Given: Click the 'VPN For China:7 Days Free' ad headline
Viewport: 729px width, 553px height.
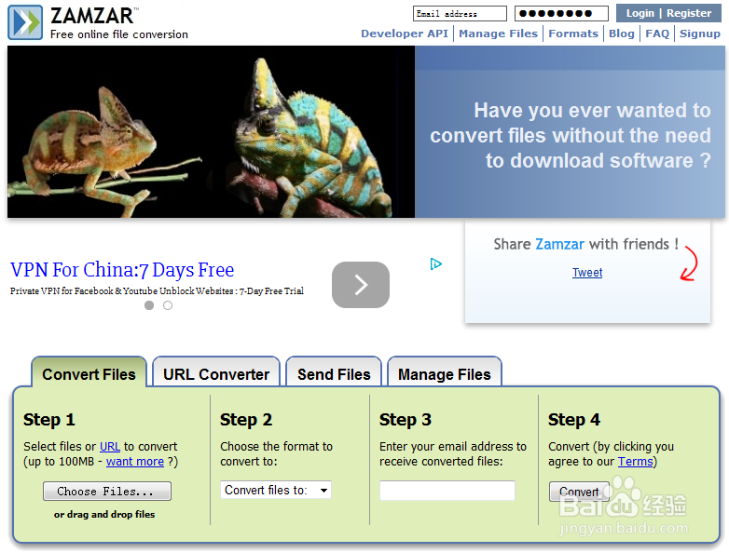Looking at the screenshot, I should (x=122, y=270).
